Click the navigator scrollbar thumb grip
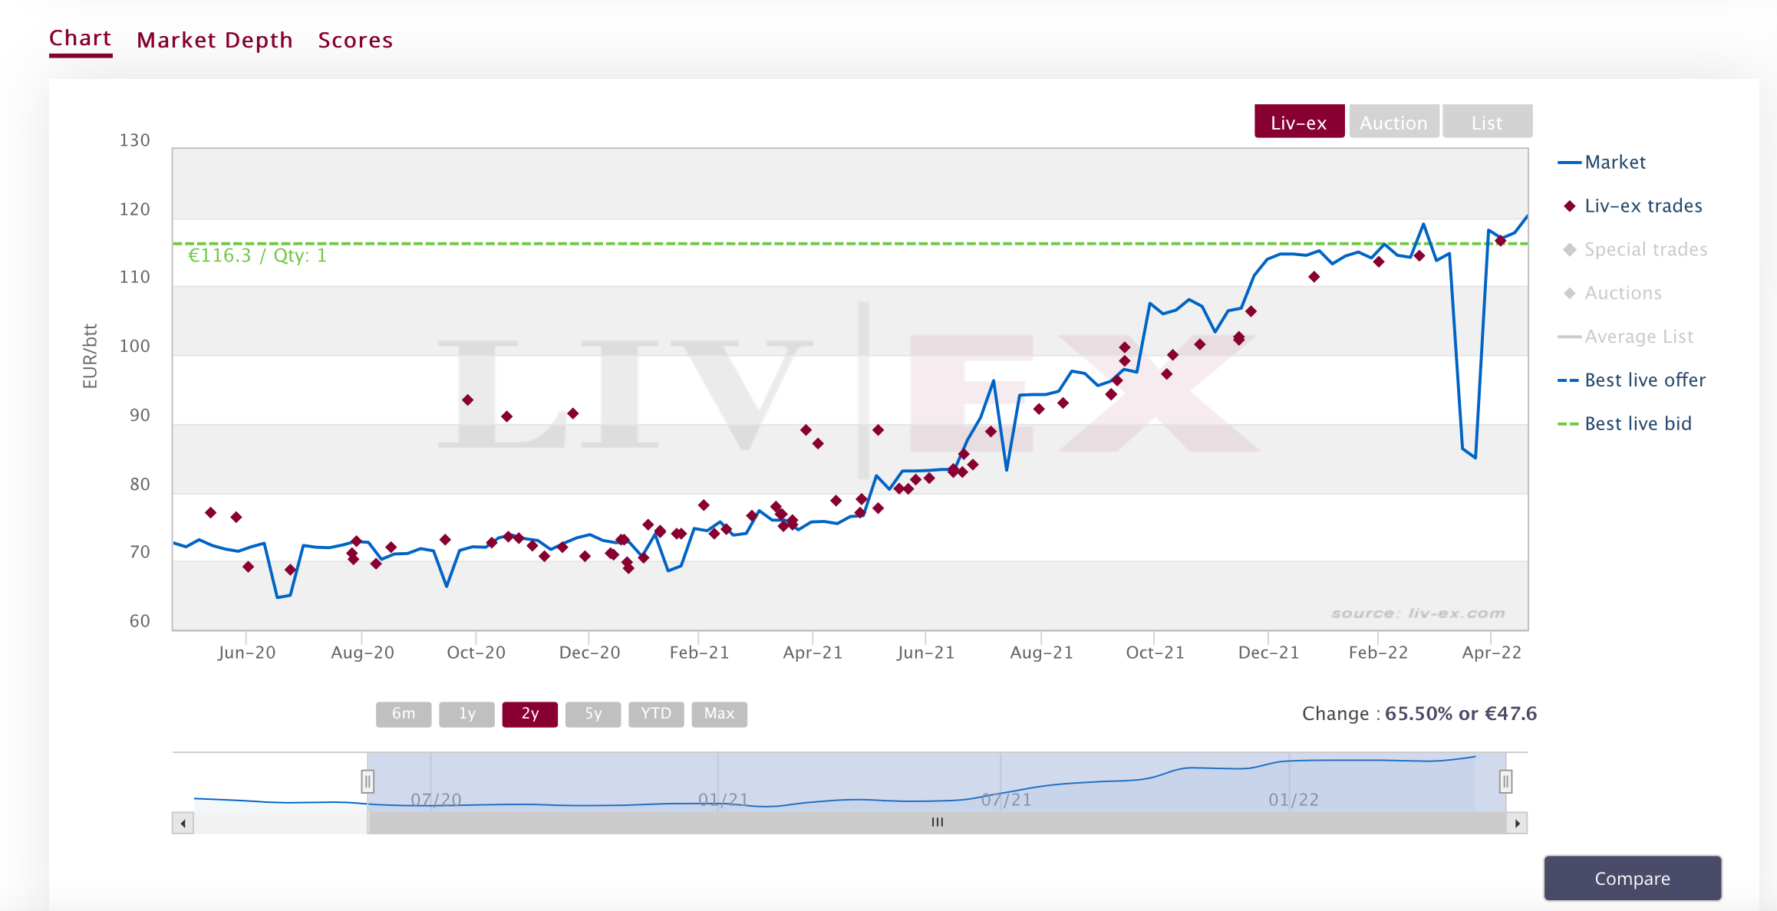Image resolution: width=1777 pixels, height=911 pixels. click(937, 823)
